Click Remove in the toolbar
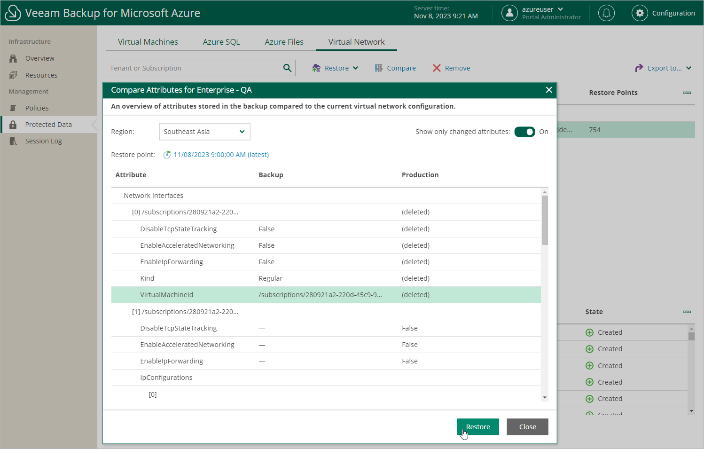The height and width of the screenshot is (449, 704). point(451,68)
